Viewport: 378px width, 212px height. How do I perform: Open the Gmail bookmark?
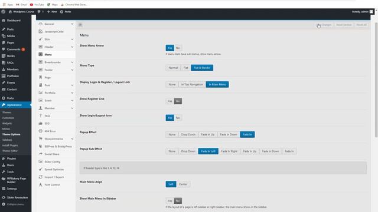tap(21, 5)
